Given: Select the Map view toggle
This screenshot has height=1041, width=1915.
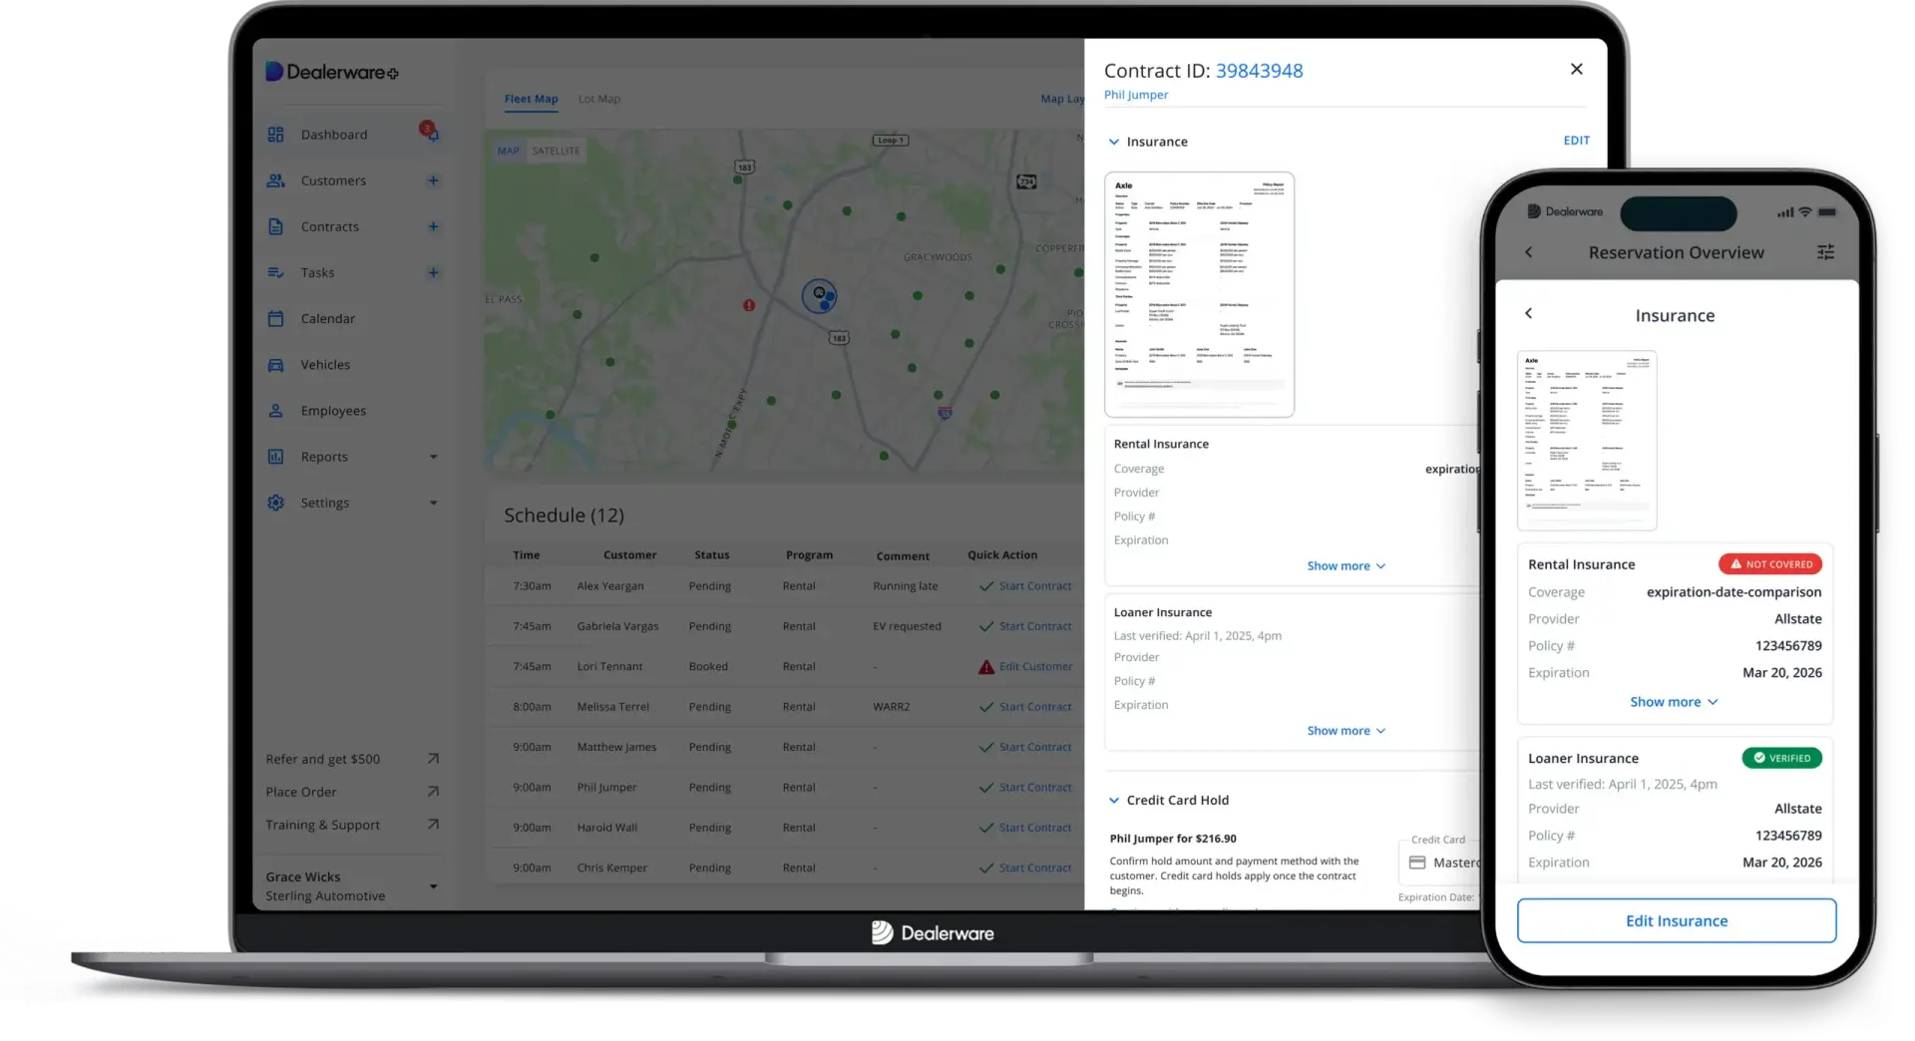Looking at the screenshot, I should (509, 151).
